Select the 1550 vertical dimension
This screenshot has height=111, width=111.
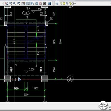tap(54, 14)
